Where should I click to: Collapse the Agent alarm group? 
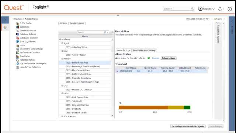62,43
